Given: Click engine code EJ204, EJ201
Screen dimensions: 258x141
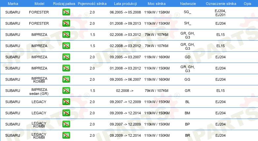Looking at the screenshot, I should click(220, 13).
